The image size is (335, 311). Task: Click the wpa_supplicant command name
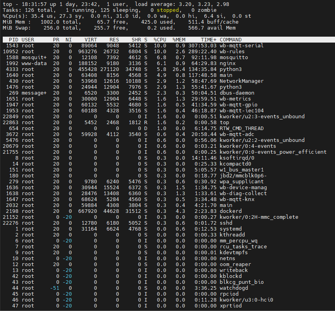(x=242, y=182)
